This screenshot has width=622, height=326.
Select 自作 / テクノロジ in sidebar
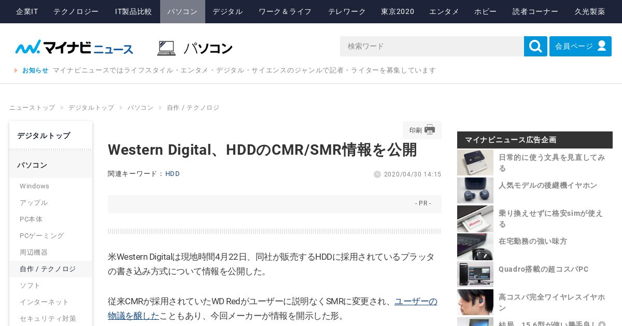point(51,269)
